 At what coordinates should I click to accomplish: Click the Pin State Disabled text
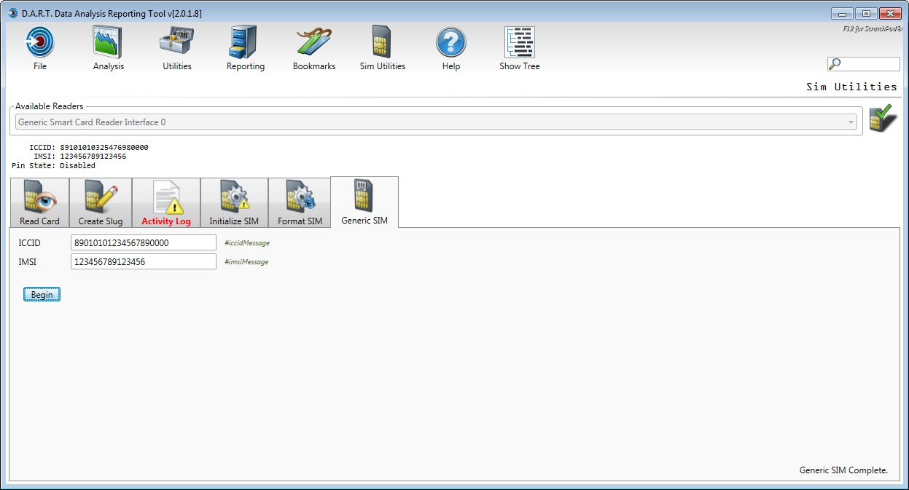click(x=53, y=165)
